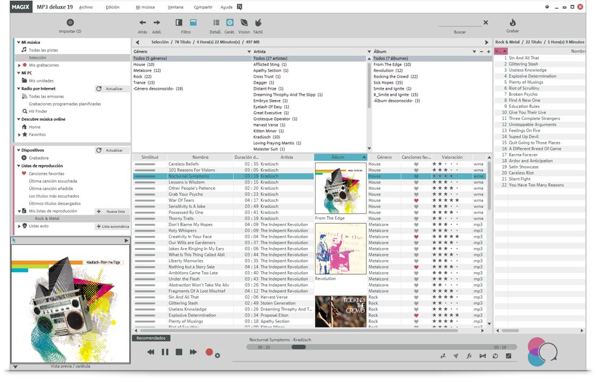Switch to Carát. cover view
This screenshot has height=382, width=596.
click(229, 22)
